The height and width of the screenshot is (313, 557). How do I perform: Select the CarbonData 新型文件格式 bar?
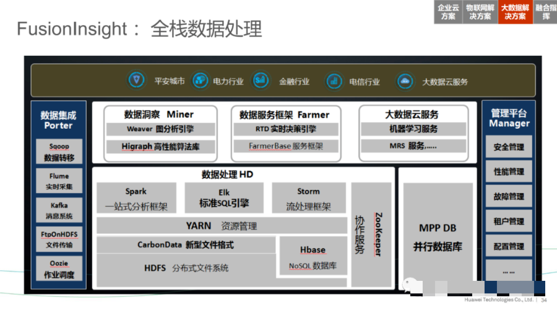point(186,245)
